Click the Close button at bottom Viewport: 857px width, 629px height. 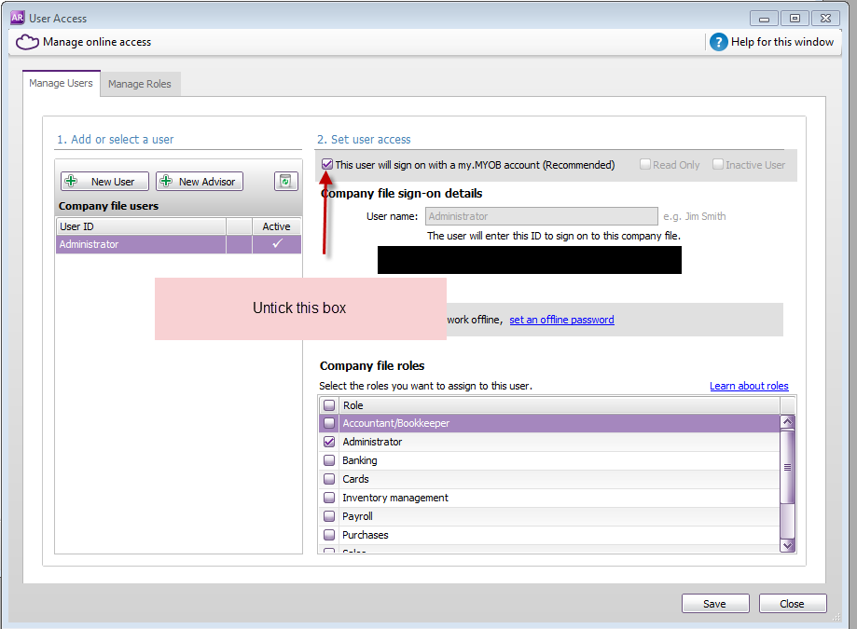[x=793, y=603]
